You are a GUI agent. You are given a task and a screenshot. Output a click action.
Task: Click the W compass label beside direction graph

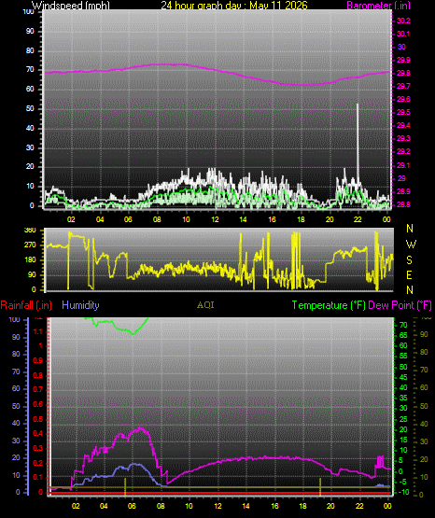click(411, 245)
